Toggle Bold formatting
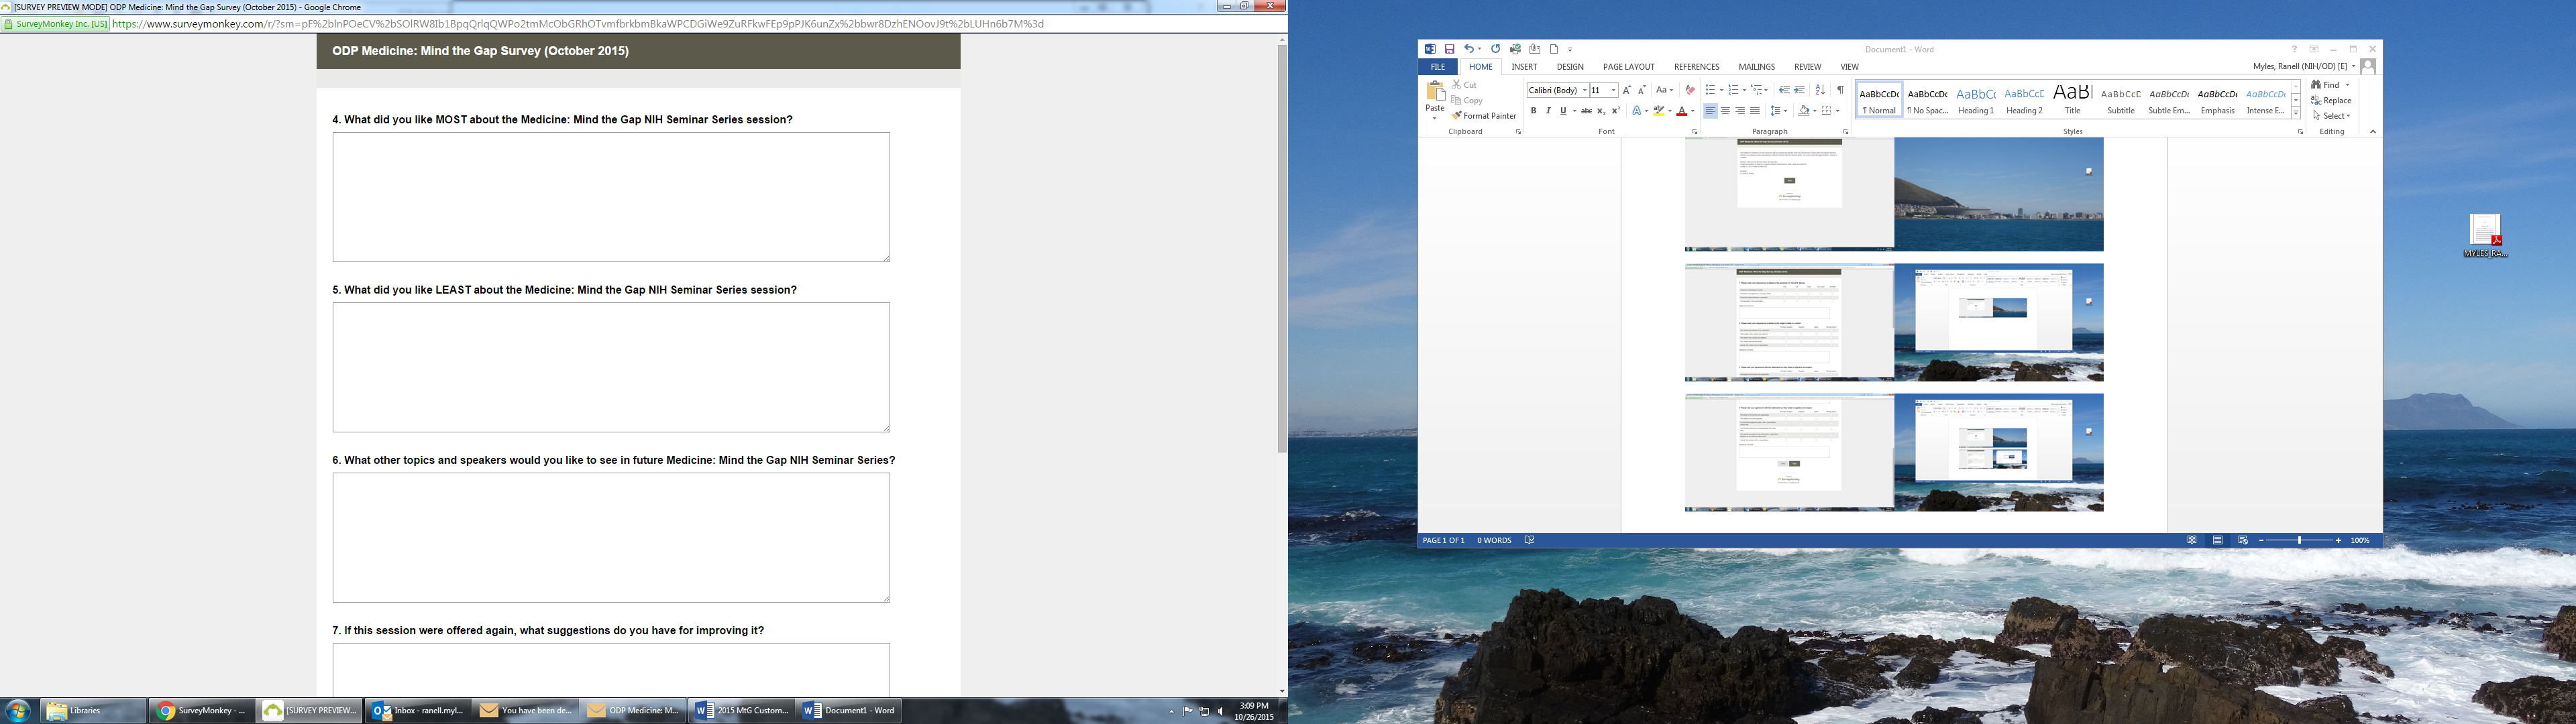 1533,111
